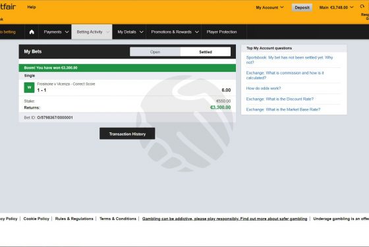
Task: Open the Cookie Policy footer link
Action: tap(36, 219)
